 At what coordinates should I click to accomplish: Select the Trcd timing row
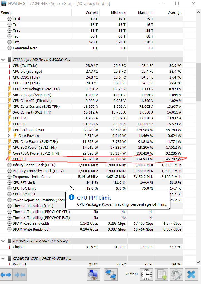pyautogui.click(x=91, y=19)
